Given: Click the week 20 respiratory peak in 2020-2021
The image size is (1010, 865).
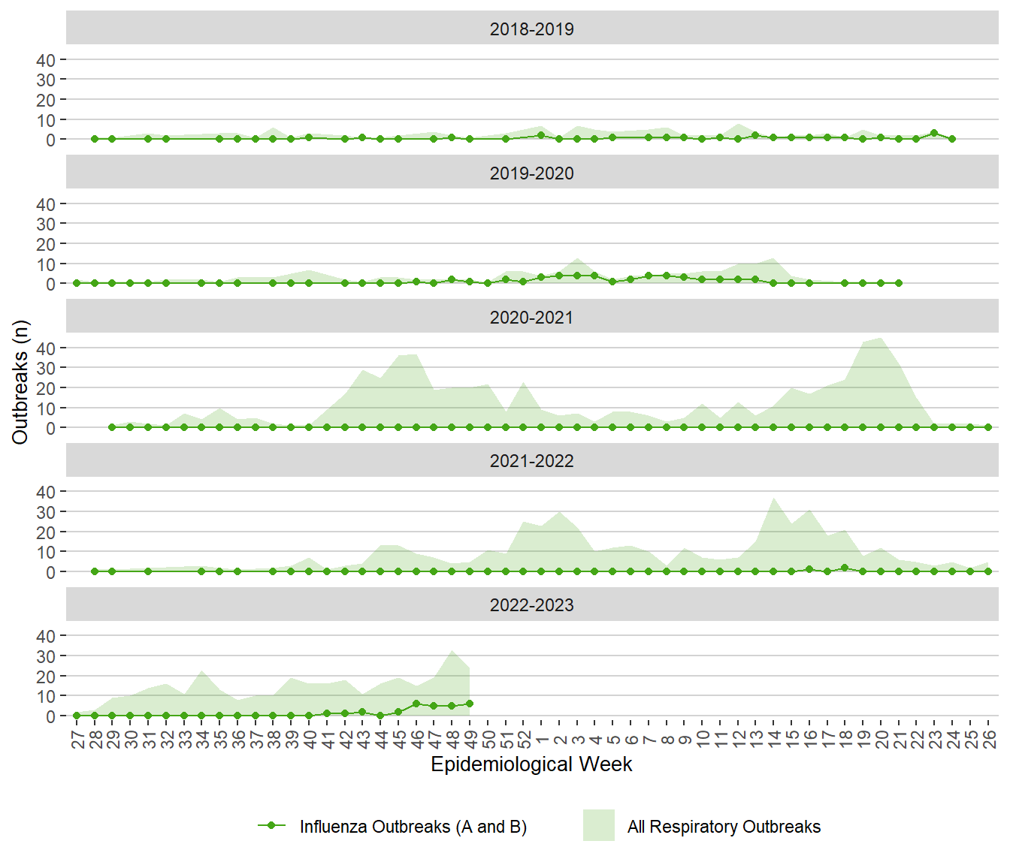Looking at the screenshot, I should point(881,339).
